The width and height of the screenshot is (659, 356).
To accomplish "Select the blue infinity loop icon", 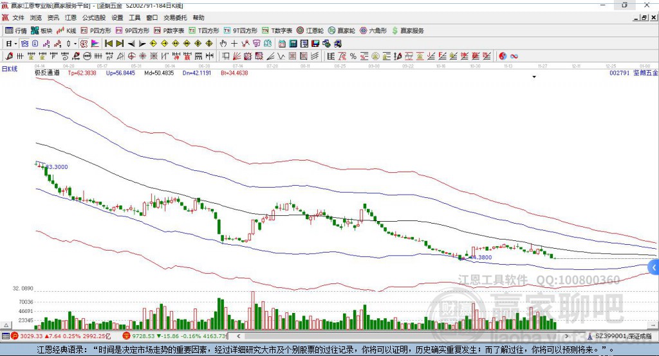I will [x=514, y=56].
